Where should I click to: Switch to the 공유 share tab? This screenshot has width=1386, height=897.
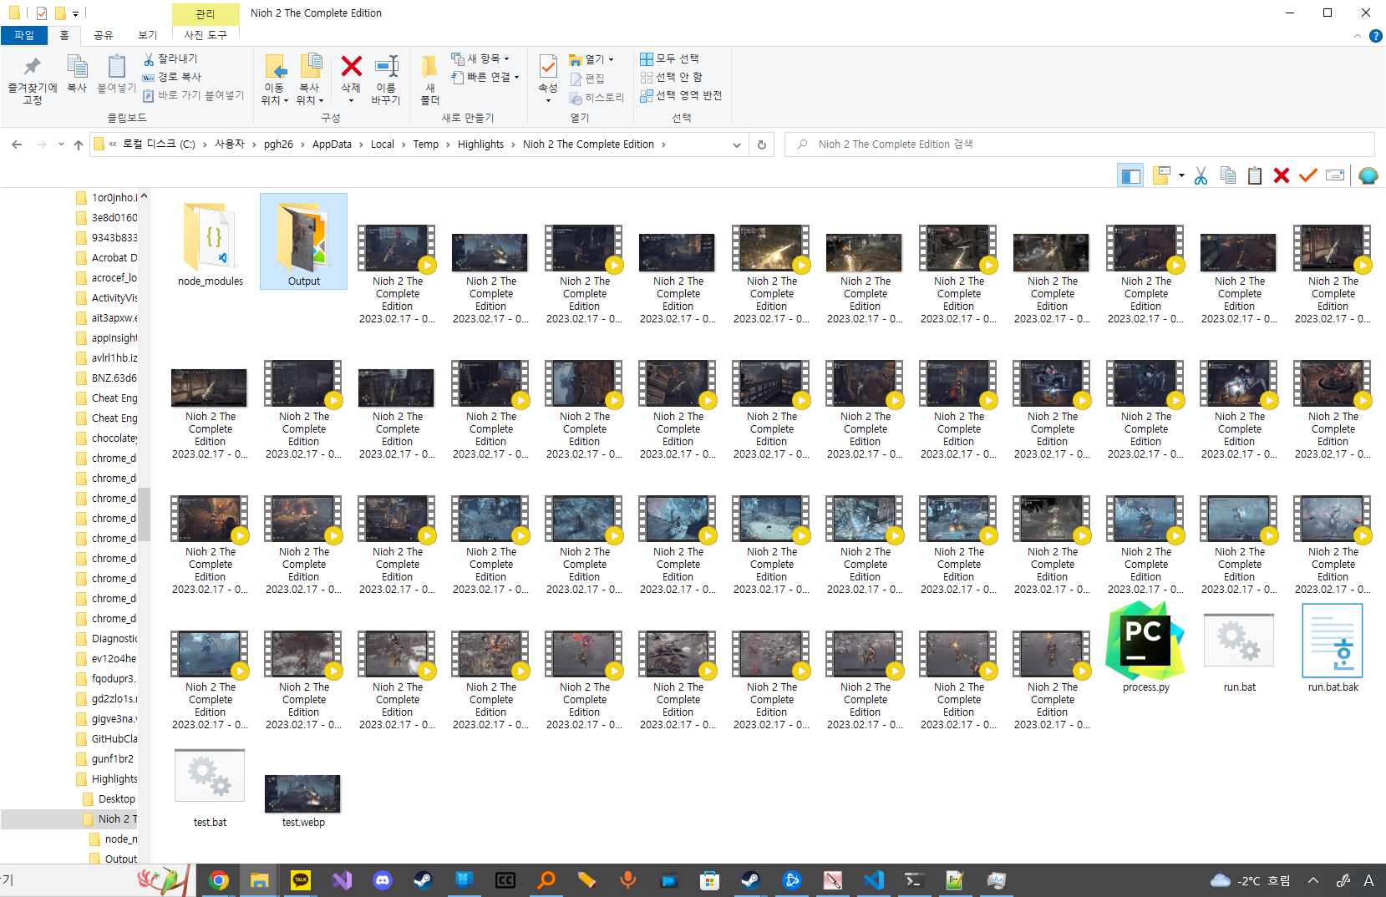coord(103,35)
